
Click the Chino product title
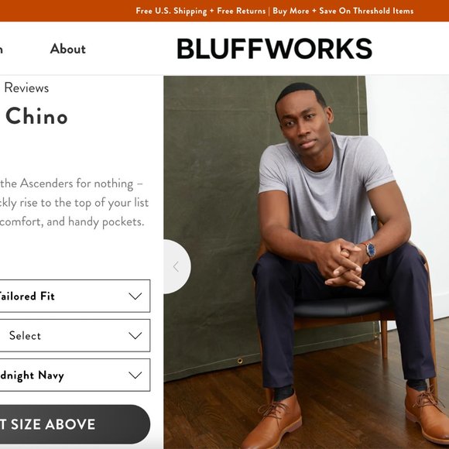click(x=36, y=116)
